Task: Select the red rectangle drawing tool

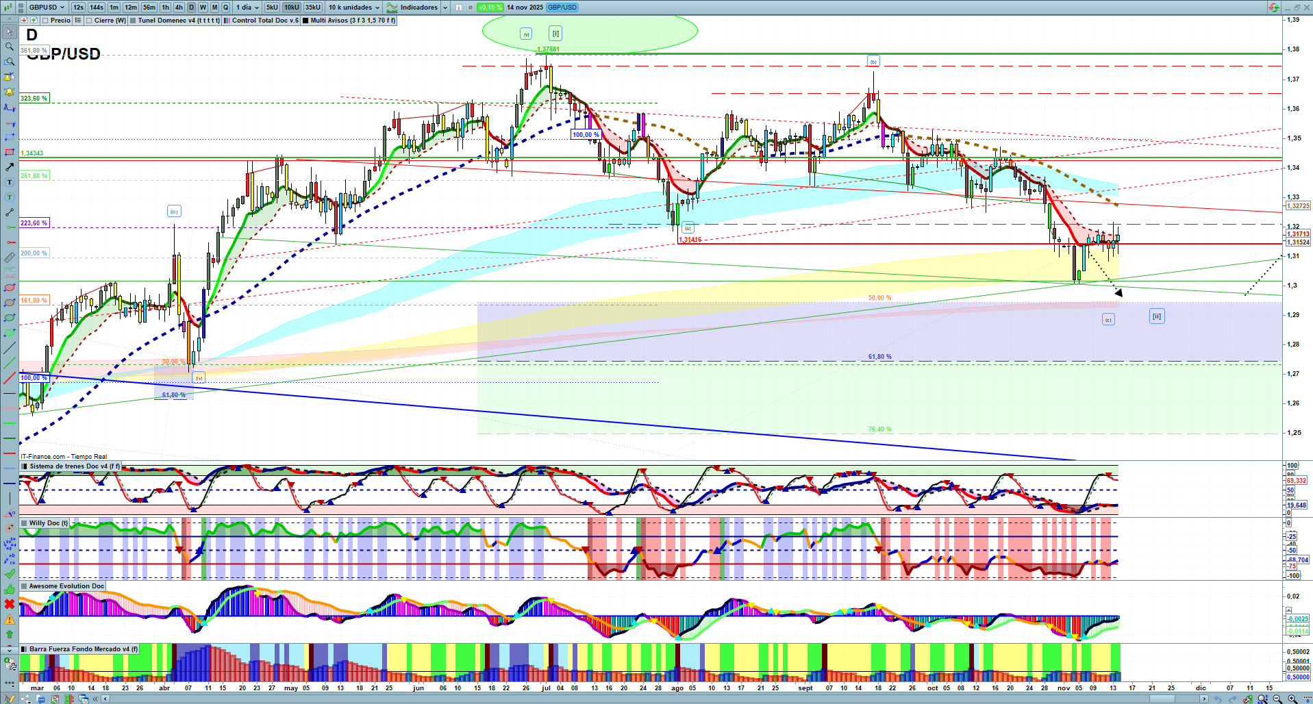Action: point(10,152)
